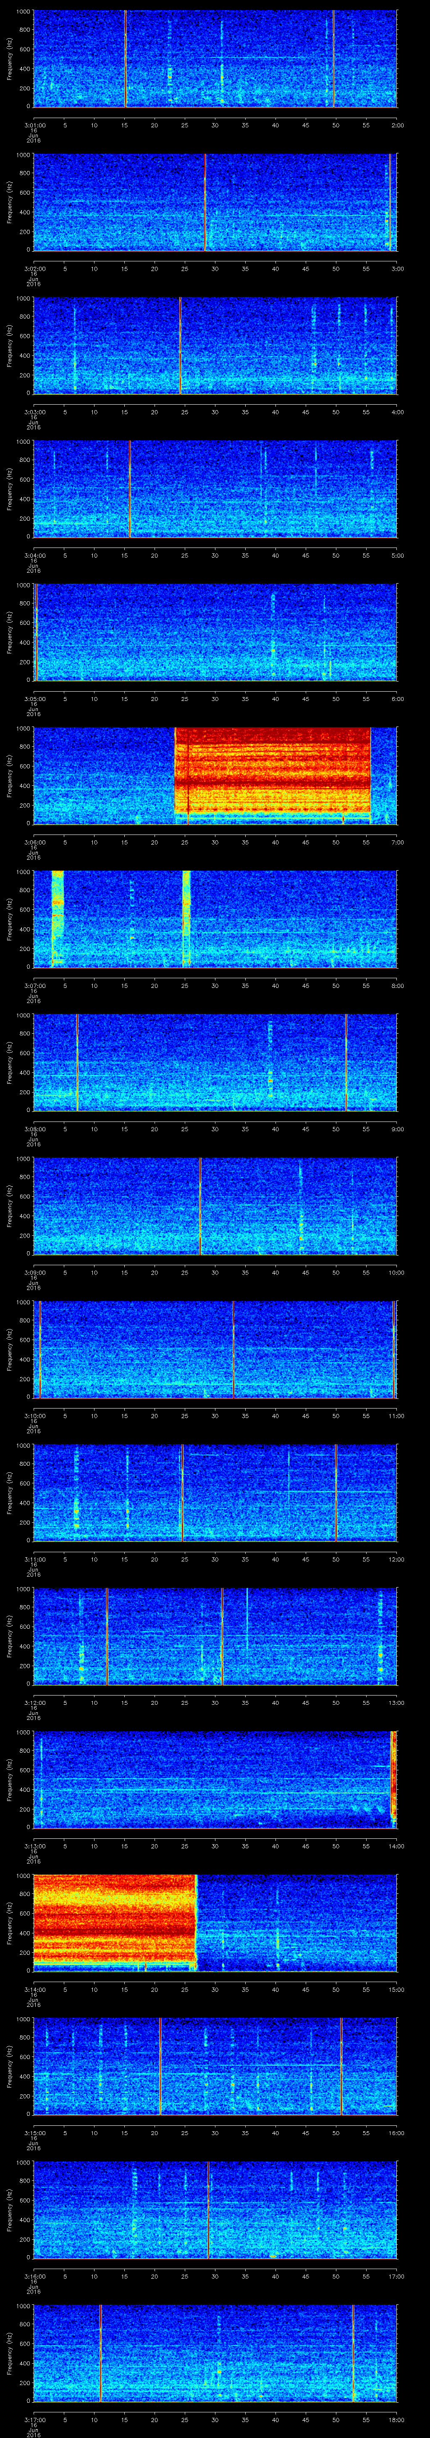Click the '3:01:00' start time label
The height and width of the screenshot is (2438, 430).
[35, 124]
